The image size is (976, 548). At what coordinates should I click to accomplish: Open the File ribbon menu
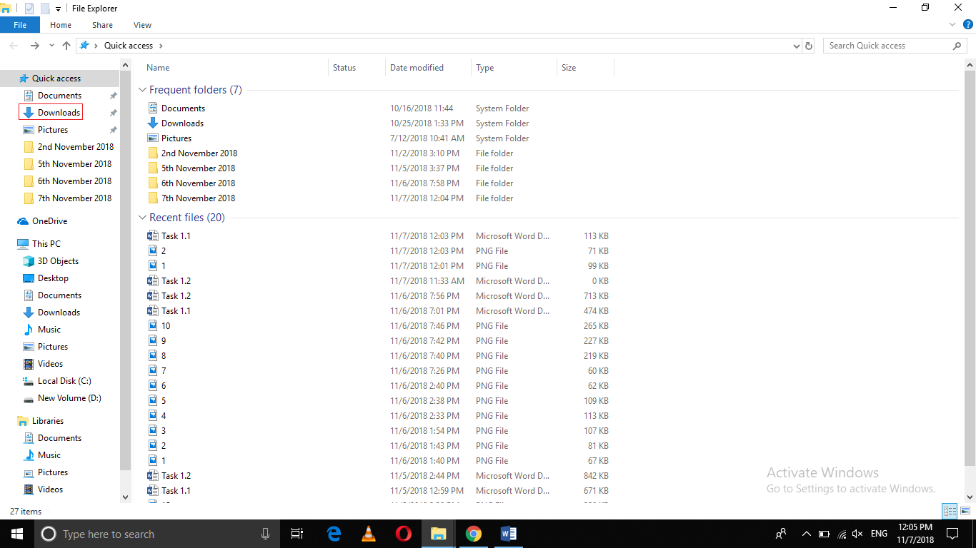pos(20,24)
